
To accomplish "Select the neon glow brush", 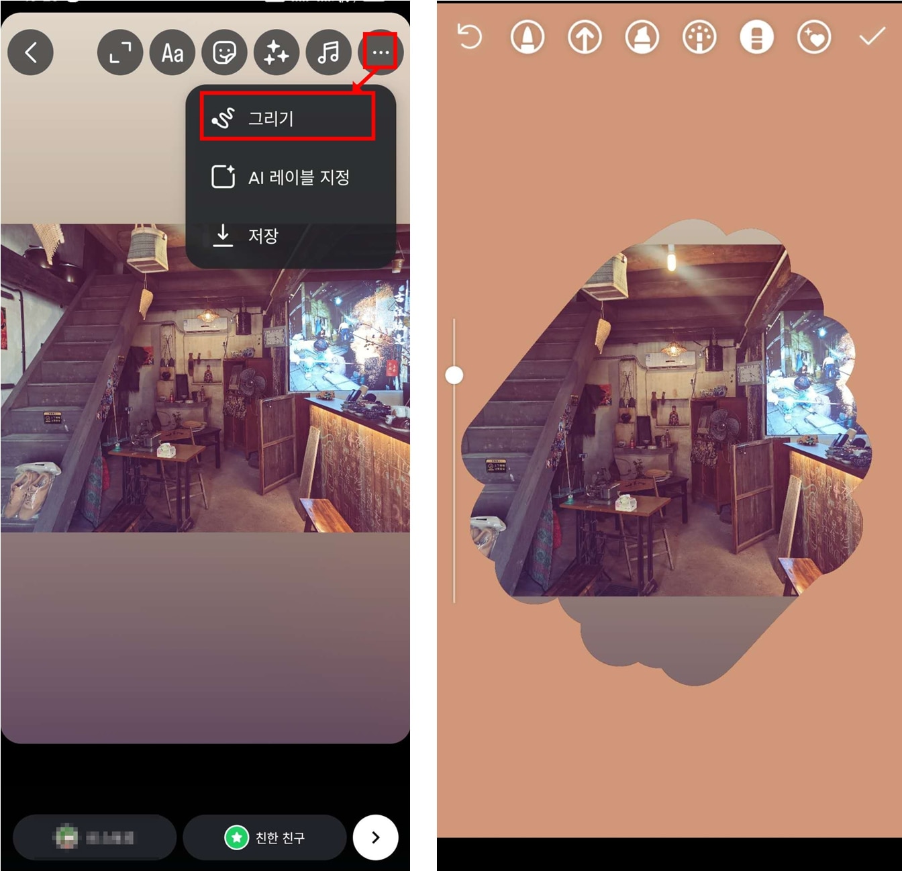I will coord(699,37).
